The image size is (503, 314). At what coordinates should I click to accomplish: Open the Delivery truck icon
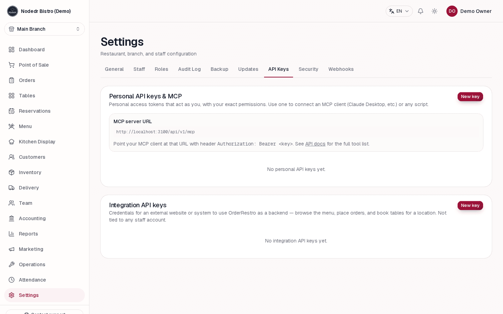tap(12, 188)
